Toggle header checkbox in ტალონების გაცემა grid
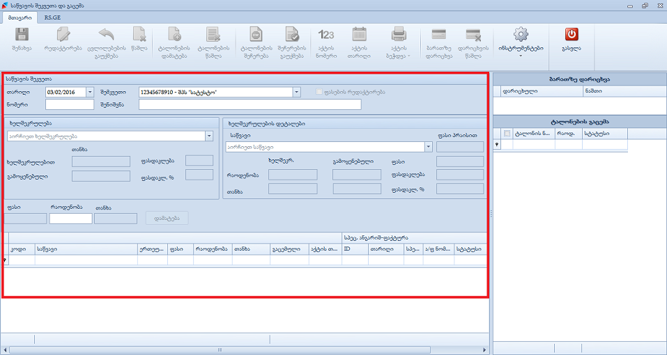Viewport: 667px width, 355px height. (507, 134)
